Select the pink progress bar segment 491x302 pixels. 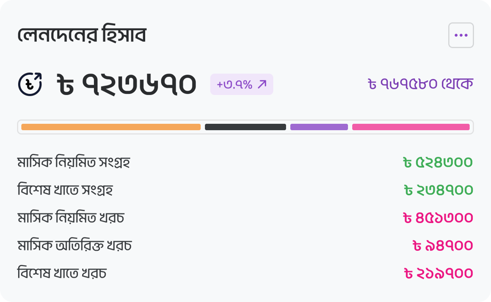point(411,127)
